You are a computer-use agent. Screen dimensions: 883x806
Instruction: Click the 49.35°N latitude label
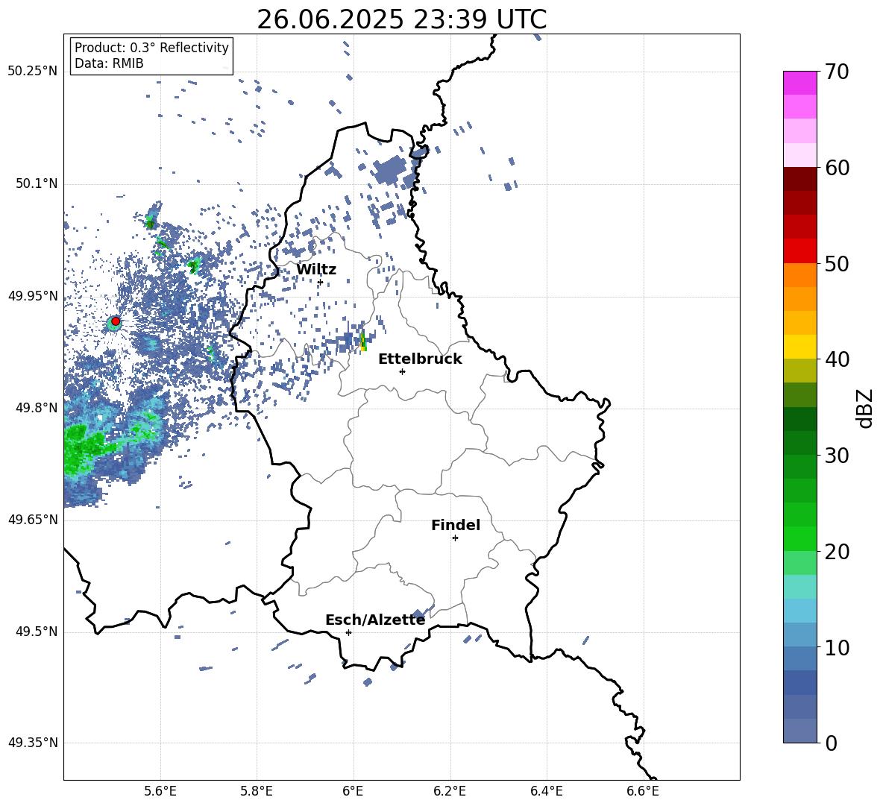pos(33,743)
